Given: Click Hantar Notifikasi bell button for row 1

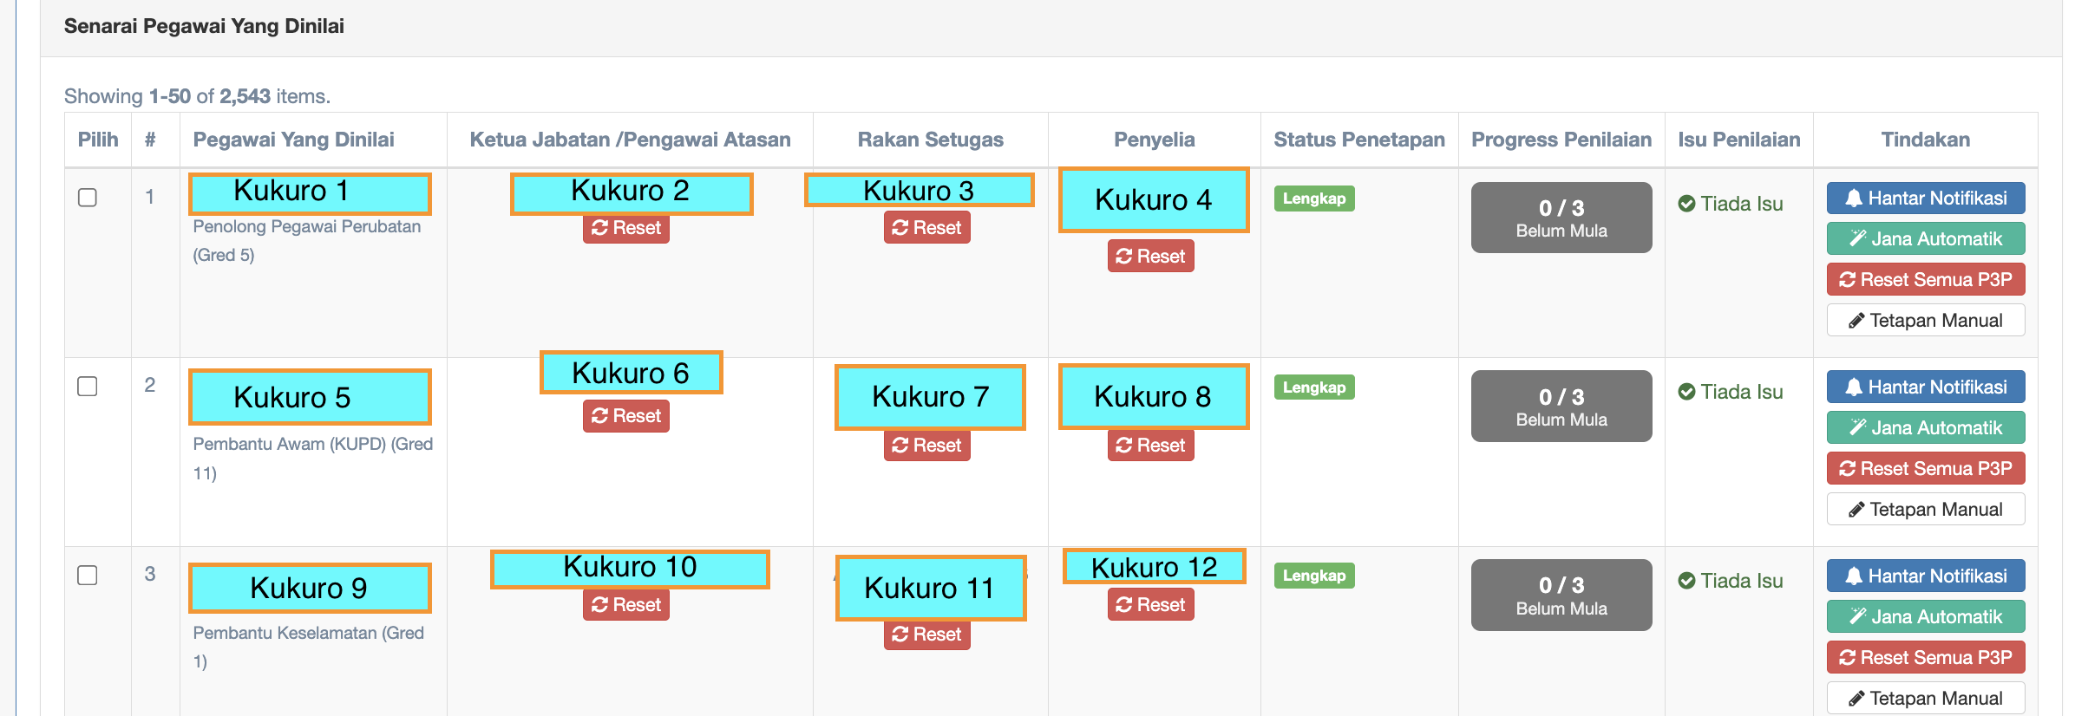Looking at the screenshot, I should 1925,199.
